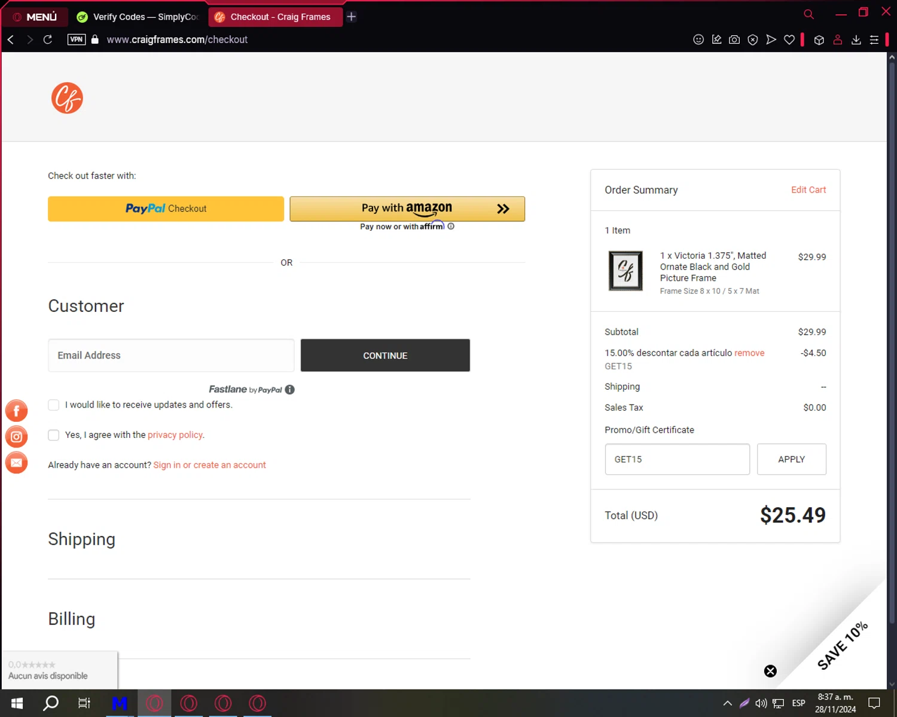Go forward to next page
The width and height of the screenshot is (897, 717).
click(x=29, y=39)
